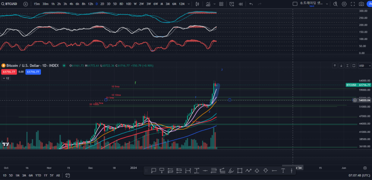The width and height of the screenshot is (372, 180).
Task: Select the 10D timeframe
Action: coord(128,4)
